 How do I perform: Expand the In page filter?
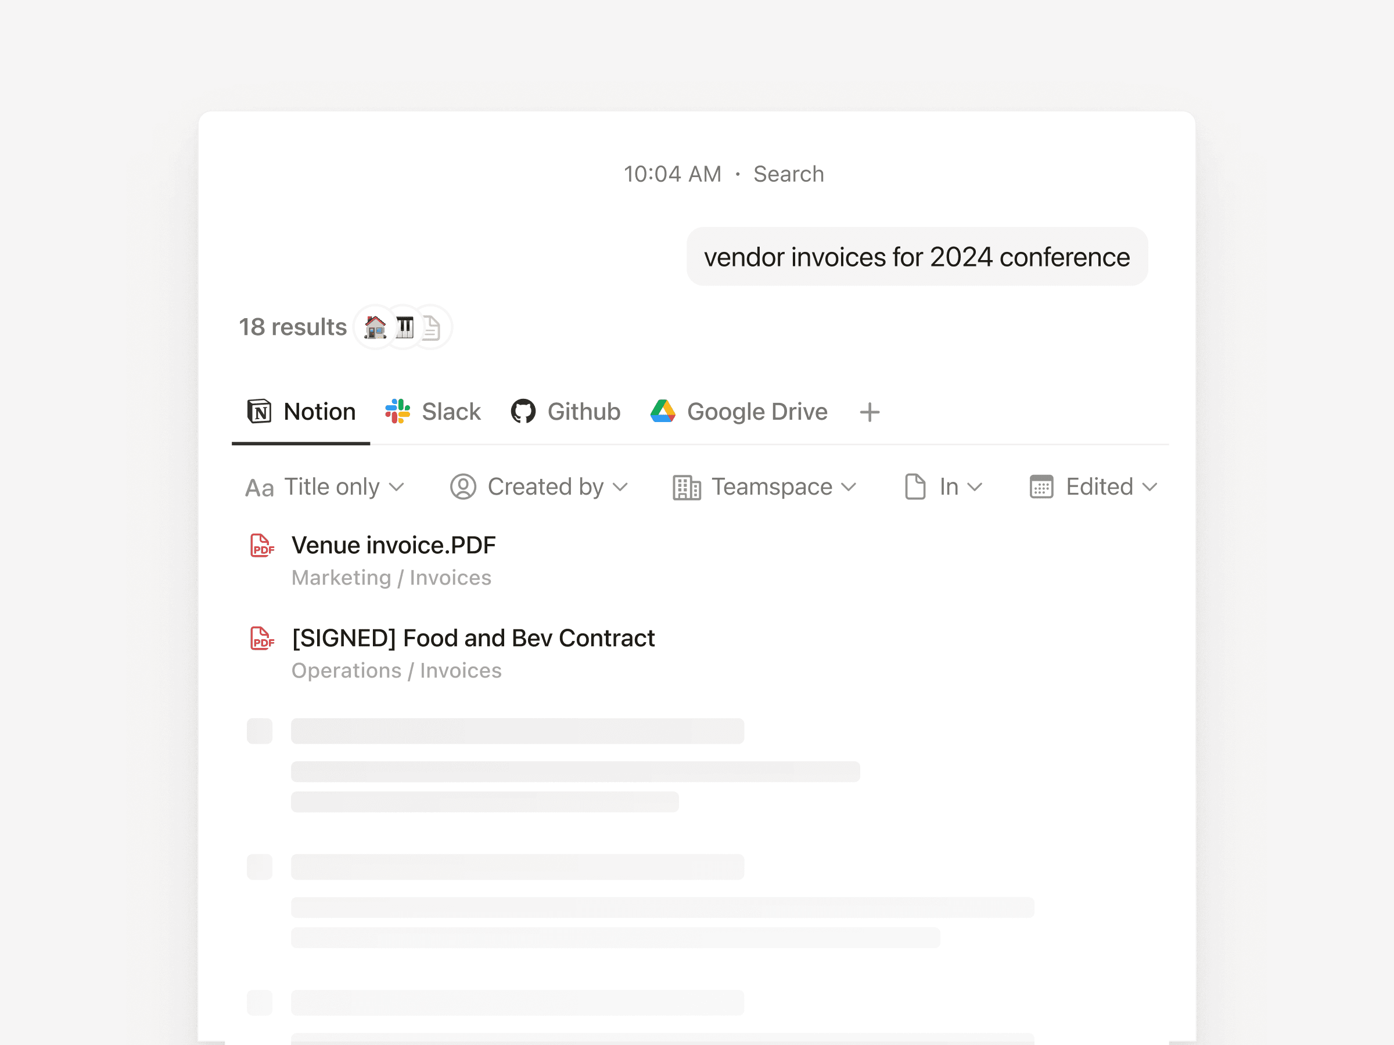pos(943,487)
